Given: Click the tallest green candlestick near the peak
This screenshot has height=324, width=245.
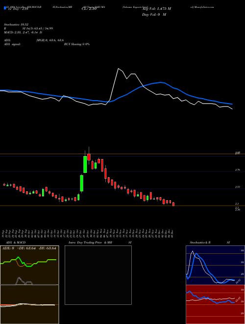Looking at the screenshot, I should coord(85,164).
